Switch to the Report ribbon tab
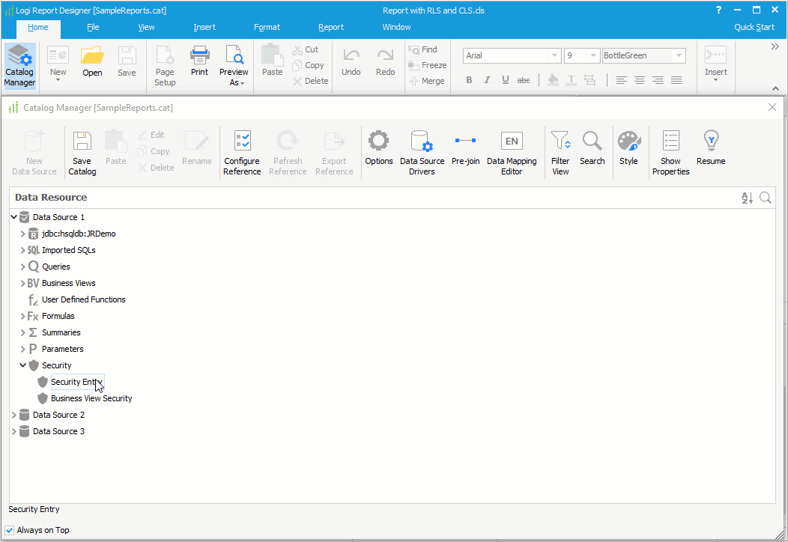 coord(331,27)
